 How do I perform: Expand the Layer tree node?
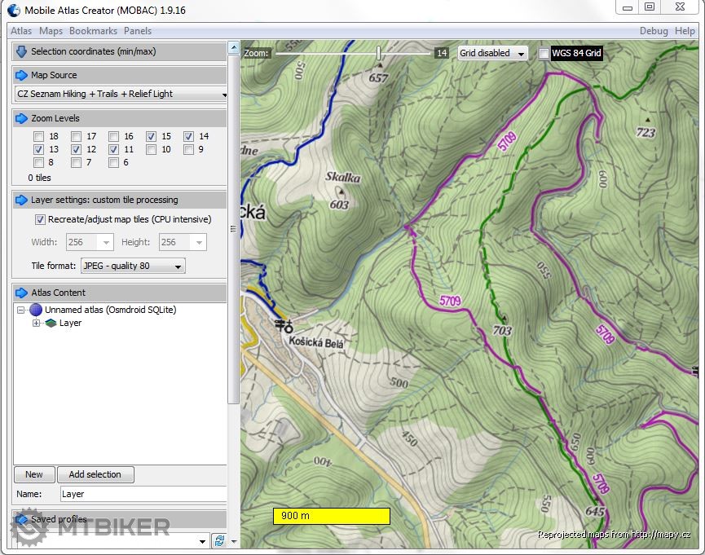click(36, 324)
